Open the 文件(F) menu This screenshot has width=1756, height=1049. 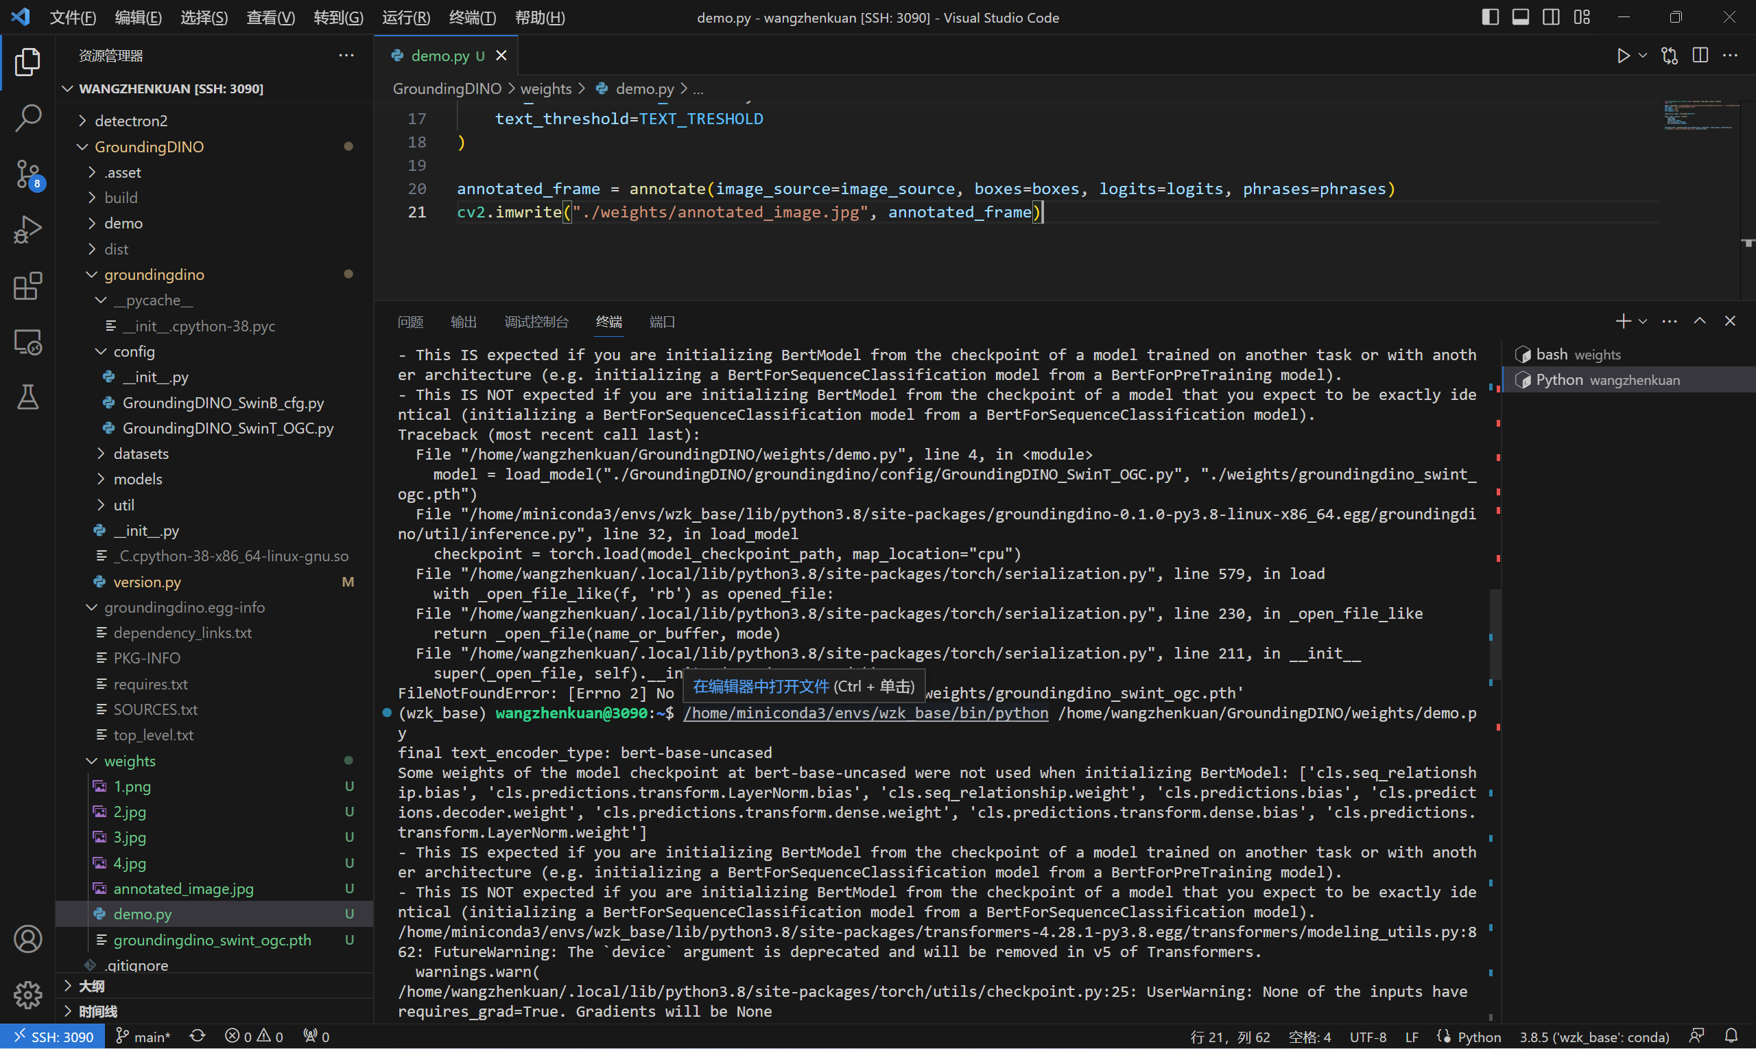[73, 17]
